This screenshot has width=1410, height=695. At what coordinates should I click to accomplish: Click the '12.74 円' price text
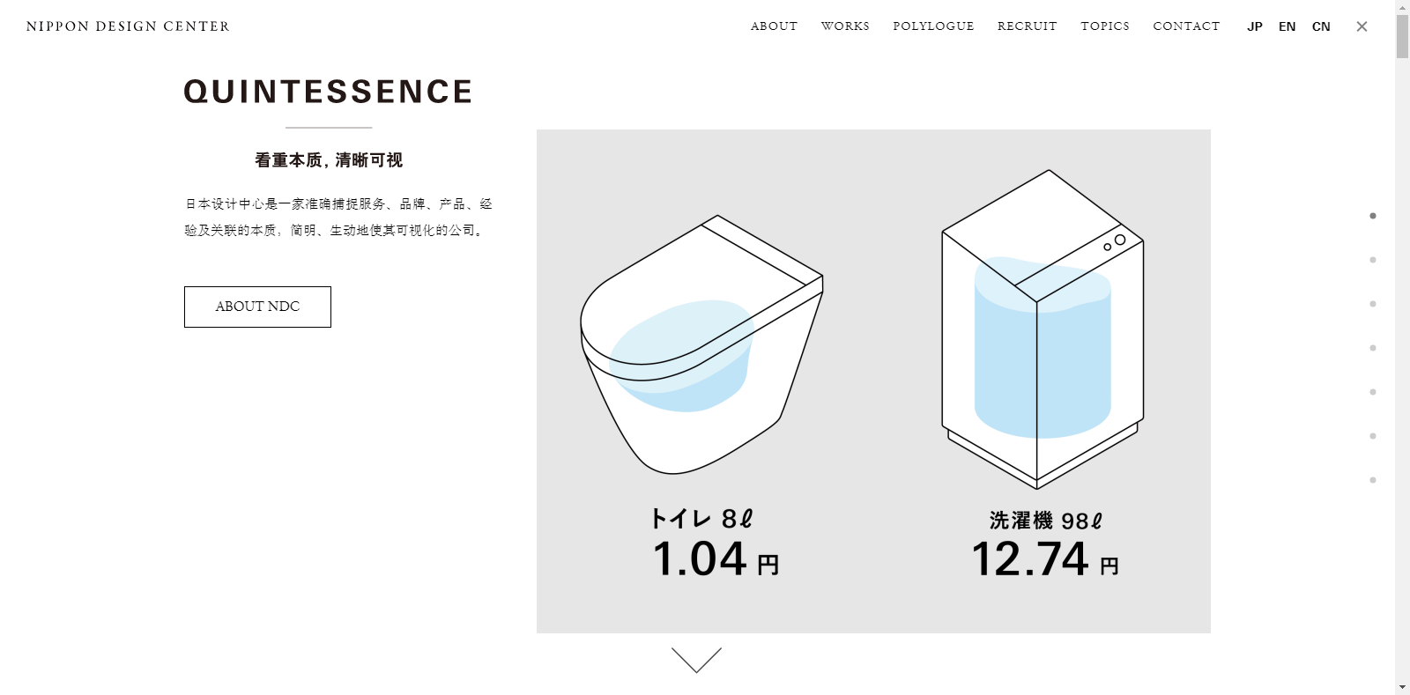pyautogui.click(x=1045, y=559)
